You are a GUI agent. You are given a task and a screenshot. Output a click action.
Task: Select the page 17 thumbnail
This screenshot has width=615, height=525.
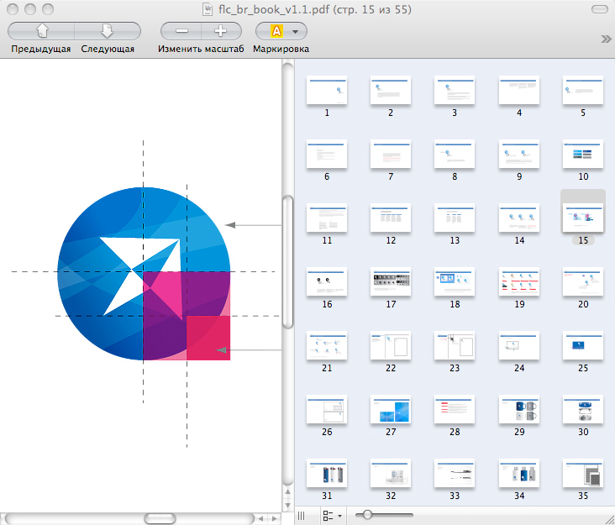click(391, 282)
